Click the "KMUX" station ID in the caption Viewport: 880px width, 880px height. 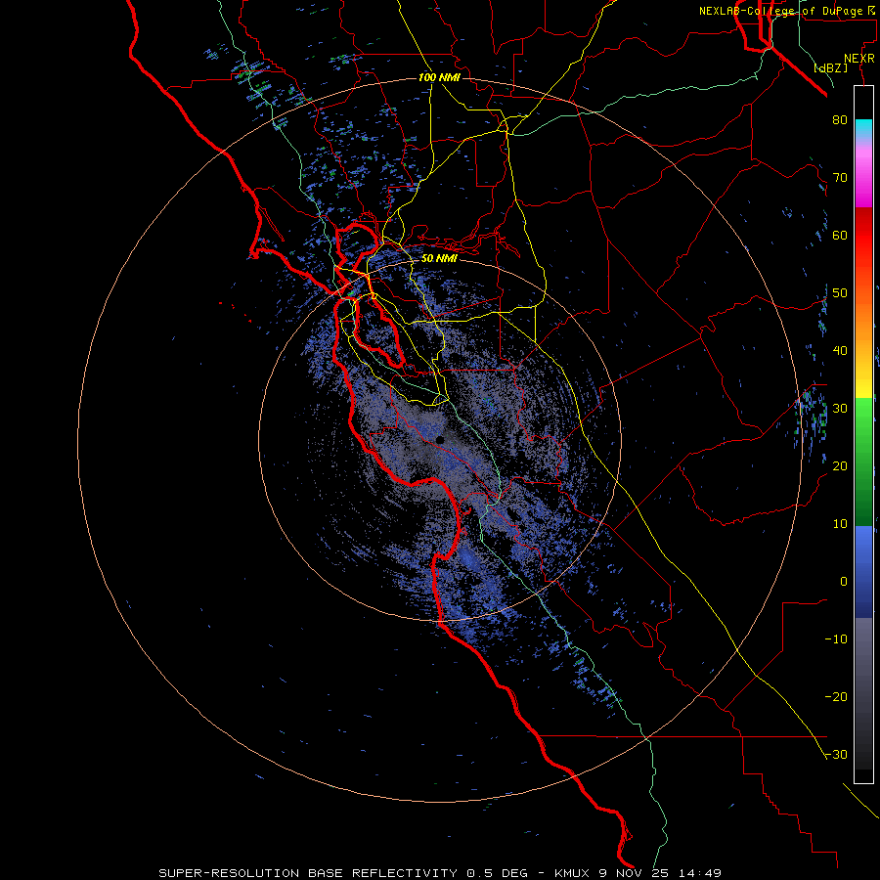[x=572, y=873]
